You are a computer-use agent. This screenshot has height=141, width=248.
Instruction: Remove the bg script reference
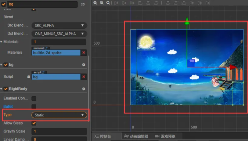84,77
